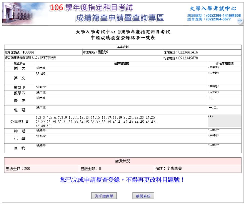Click the 繳費狀況 section header

point(123,161)
